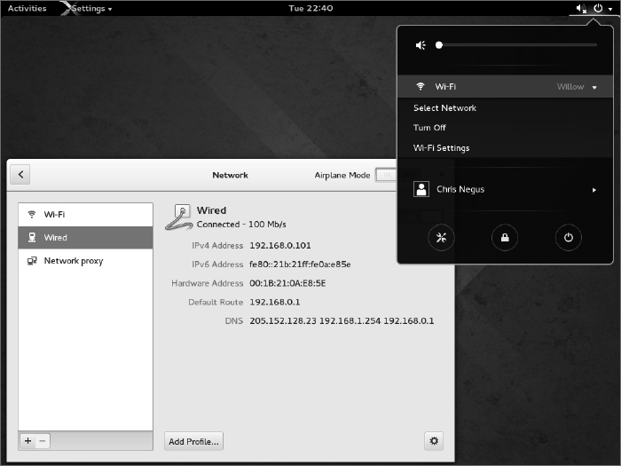Image resolution: width=621 pixels, height=466 pixels.
Task: Expand the Chris Negus user submenu
Action: pos(594,189)
